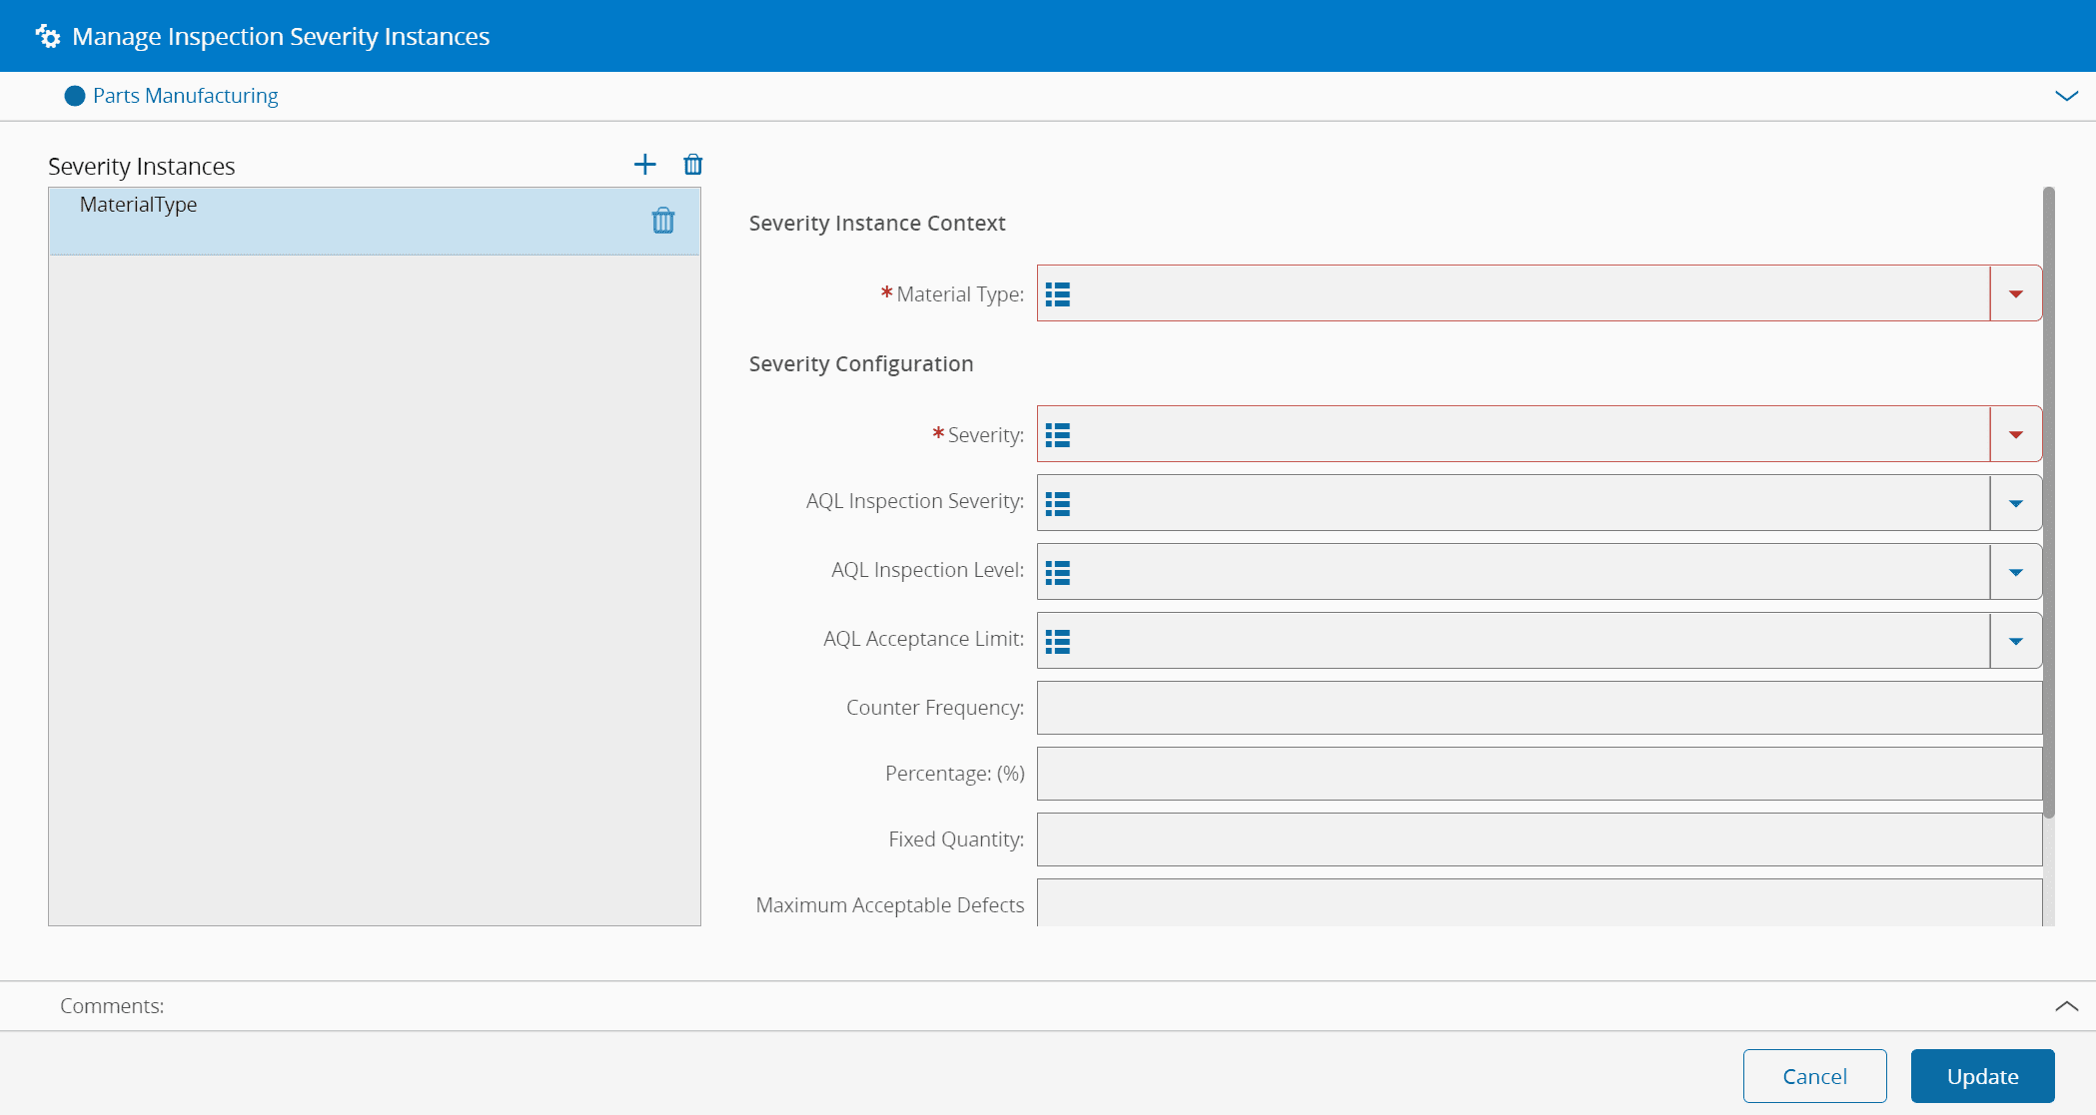Click the list icon in Material Type field

pos(1058,294)
